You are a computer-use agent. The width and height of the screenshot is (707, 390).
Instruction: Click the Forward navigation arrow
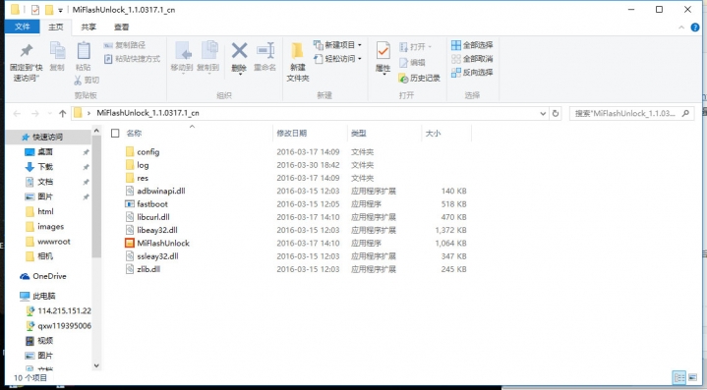(x=34, y=114)
